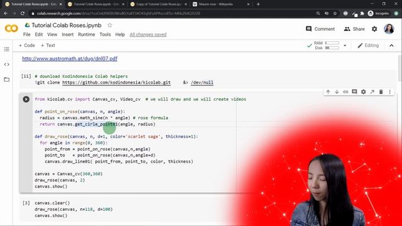Open the Edit menu
Screen dimensions: 402x226
pyautogui.click(x=39, y=35)
